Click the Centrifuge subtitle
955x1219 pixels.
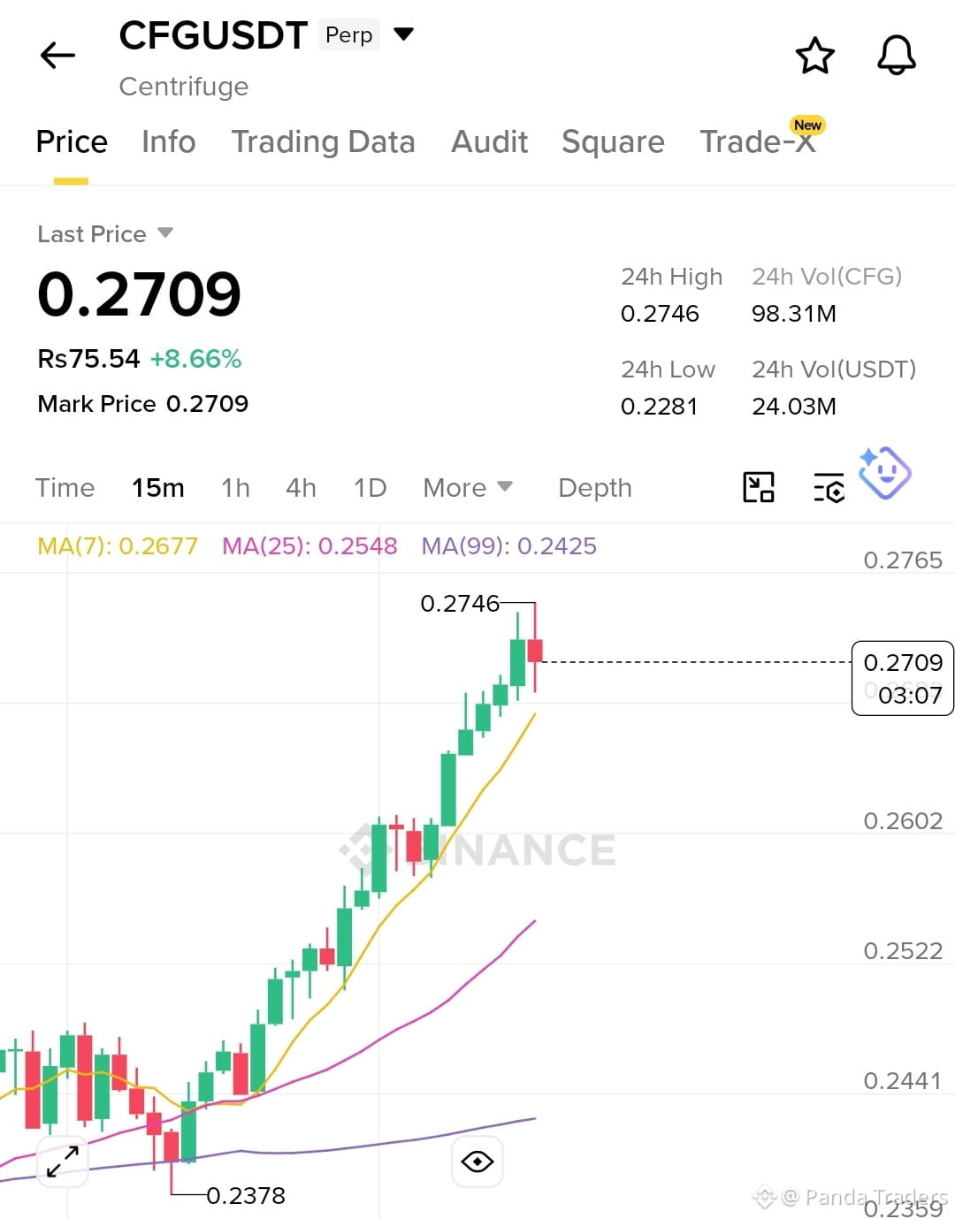pos(184,86)
